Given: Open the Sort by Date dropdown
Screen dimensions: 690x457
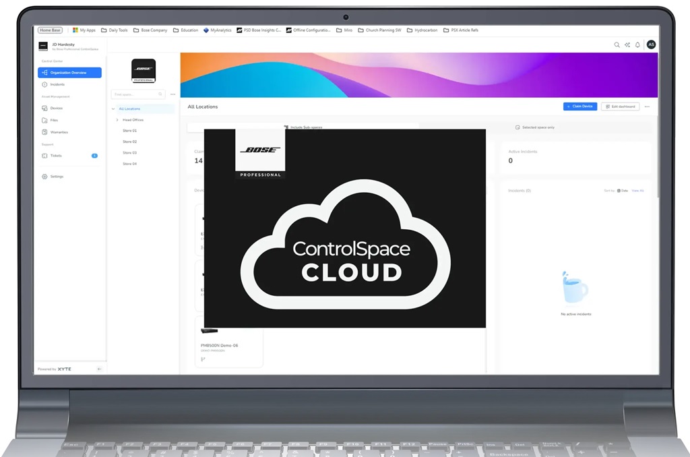Looking at the screenshot, I should pyautogui.click(x=621, y=191).
